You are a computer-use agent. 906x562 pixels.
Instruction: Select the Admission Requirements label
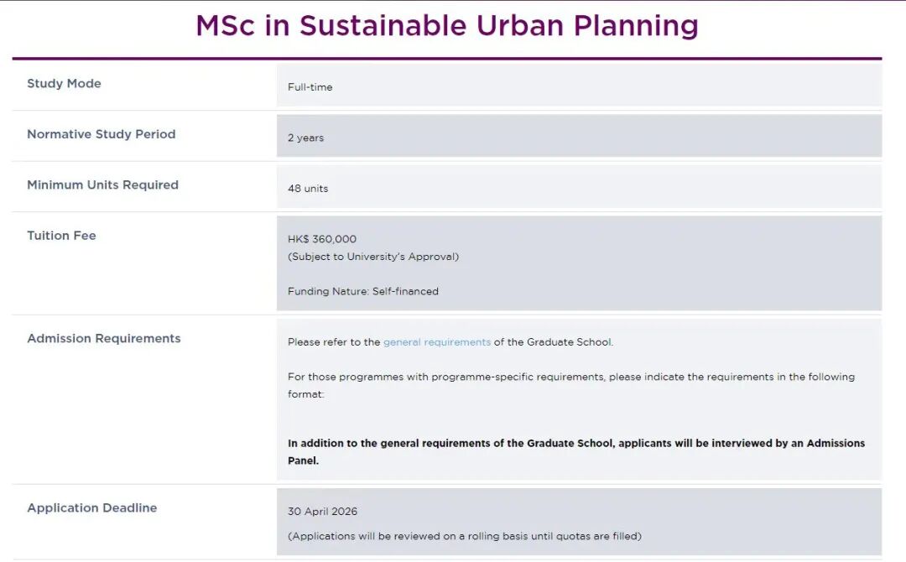point(104,339)
